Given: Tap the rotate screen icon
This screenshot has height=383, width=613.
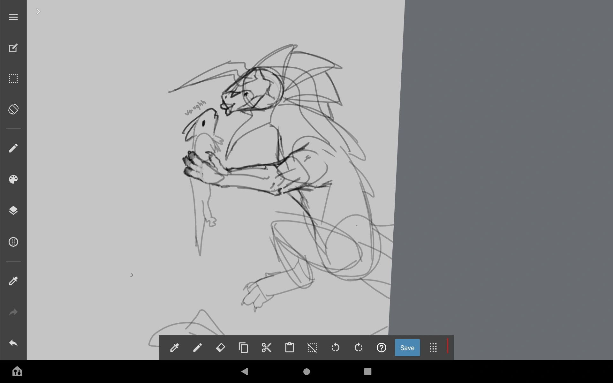Looking at the screenshot, I should [13, 109].
